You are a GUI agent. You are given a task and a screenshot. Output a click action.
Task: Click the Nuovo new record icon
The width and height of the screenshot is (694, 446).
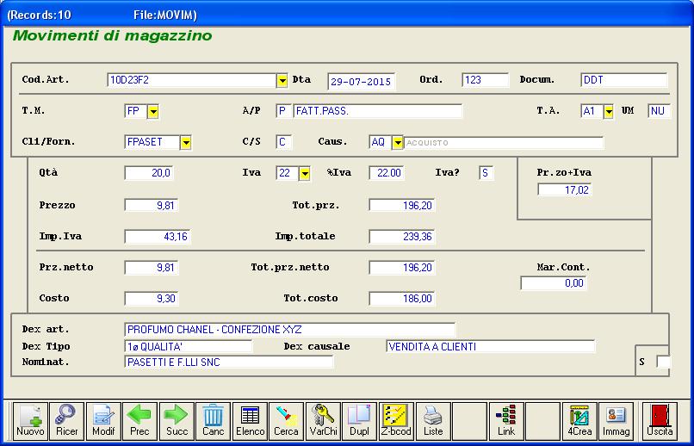(x=30, y=421)
